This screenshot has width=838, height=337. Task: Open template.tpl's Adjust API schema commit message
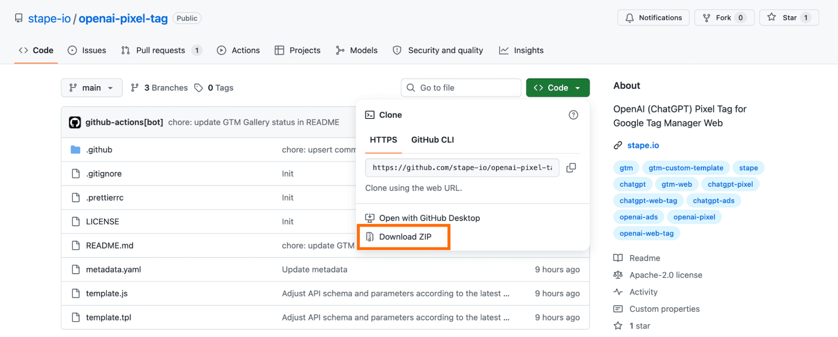(395, 317)
